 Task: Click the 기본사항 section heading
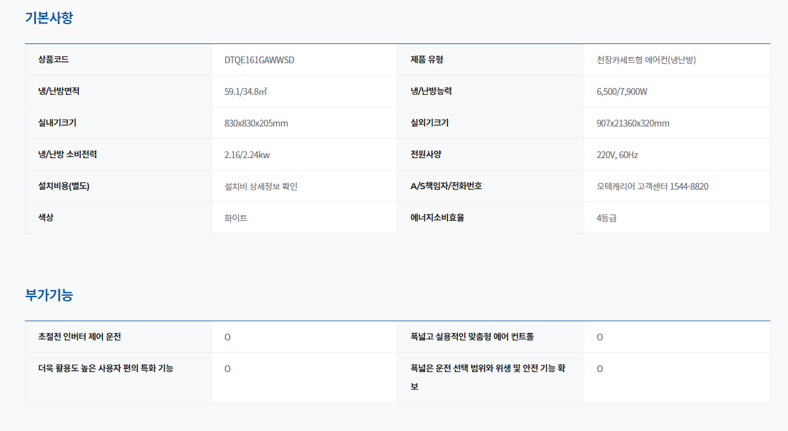[x=49, y=18]
